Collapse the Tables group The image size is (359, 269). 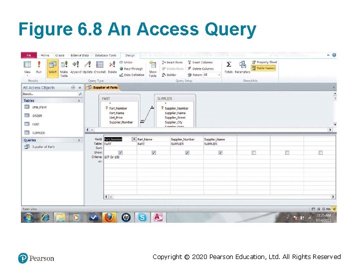[79, 101]
